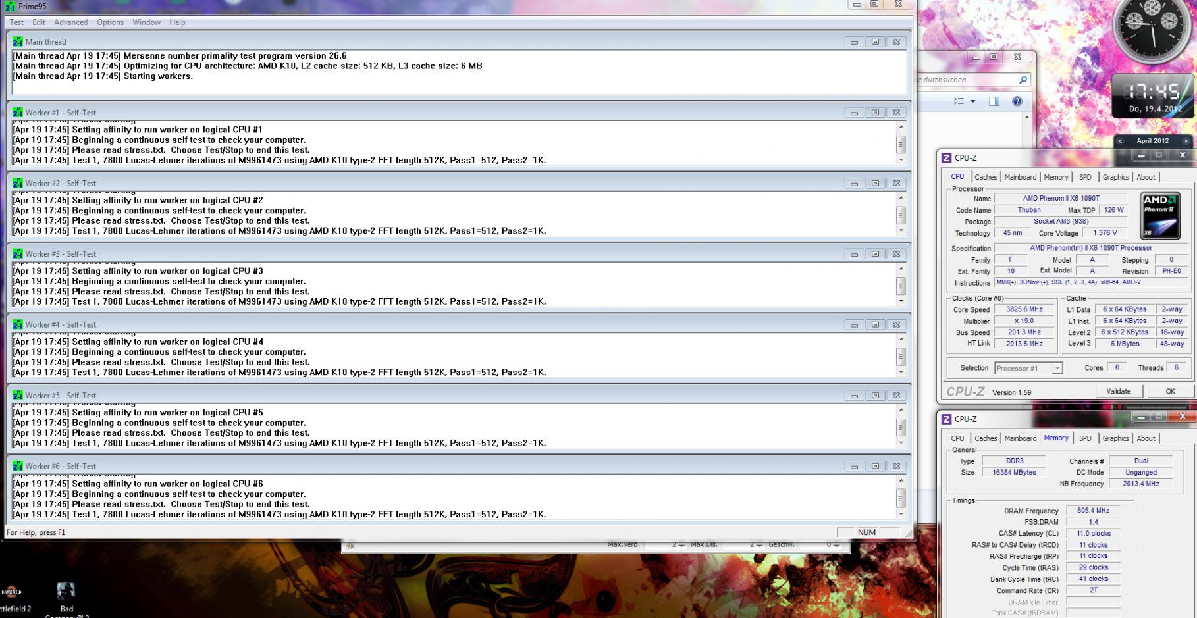
Task: Click the CPU-Z logo icon in the processor window title
Action: pos(947,158)
